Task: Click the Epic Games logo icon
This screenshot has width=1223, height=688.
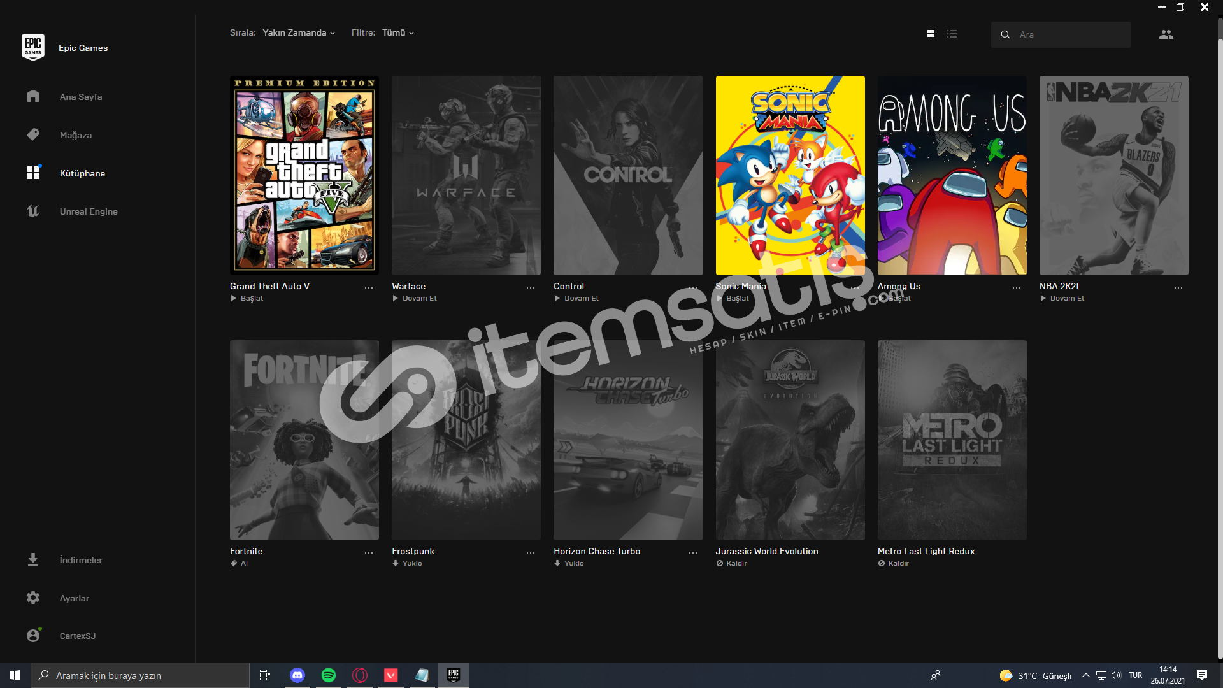Action: tap(33, 48)
